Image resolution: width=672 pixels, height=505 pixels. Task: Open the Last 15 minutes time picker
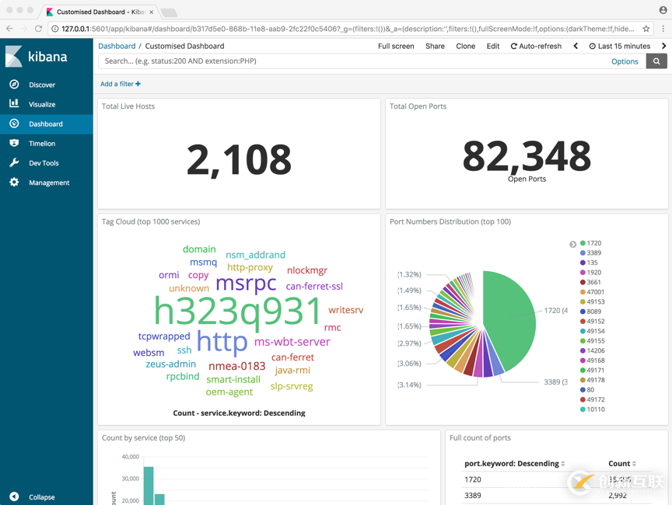(x=620, y=46)
